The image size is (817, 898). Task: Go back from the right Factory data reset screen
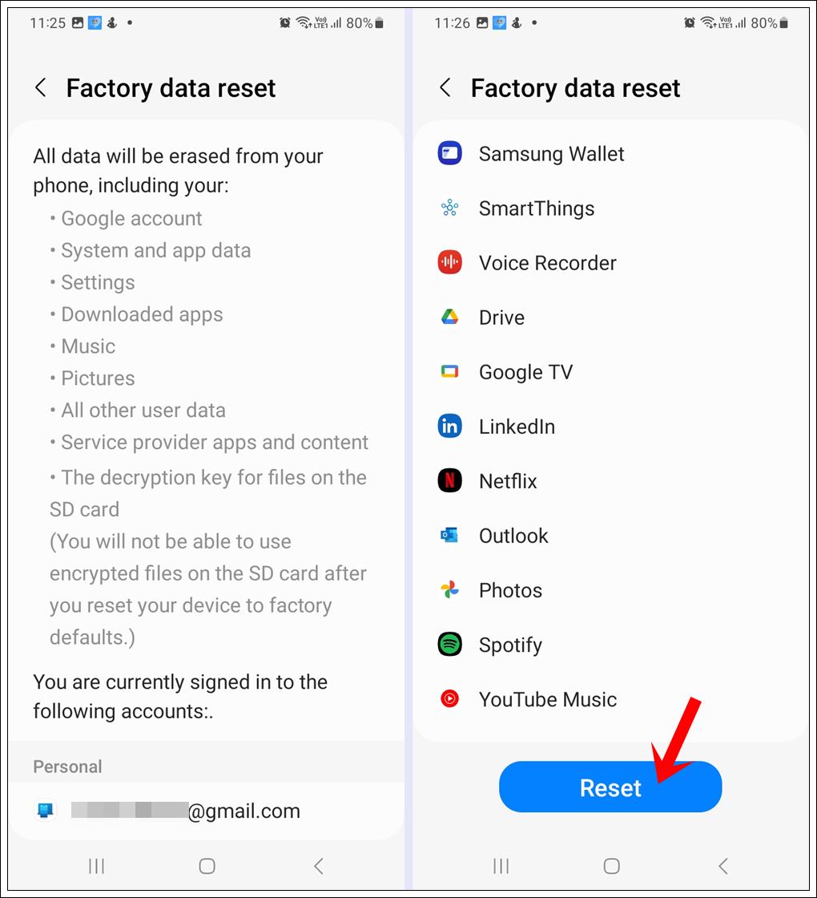coord(445,87)
